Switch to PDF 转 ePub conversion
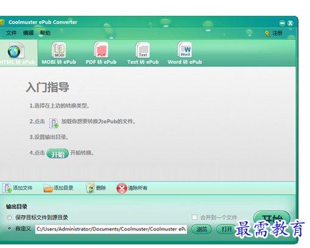The width and height of the screenshot is (310, 248). point(101,53)
